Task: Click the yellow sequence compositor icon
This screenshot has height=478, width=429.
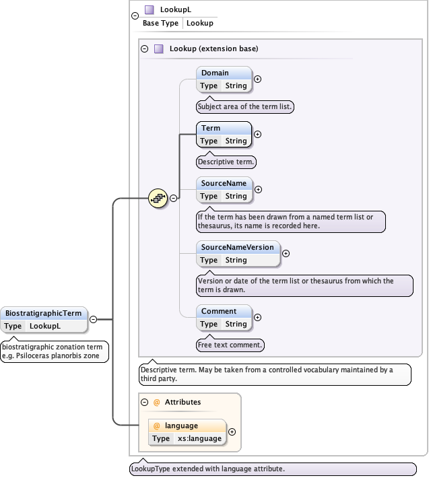Action: tap(158, 198)
